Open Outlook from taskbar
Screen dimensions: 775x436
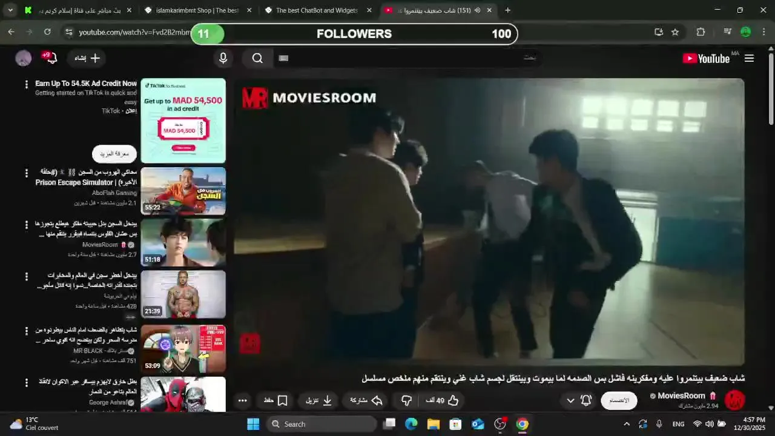(x=478, y=424)
